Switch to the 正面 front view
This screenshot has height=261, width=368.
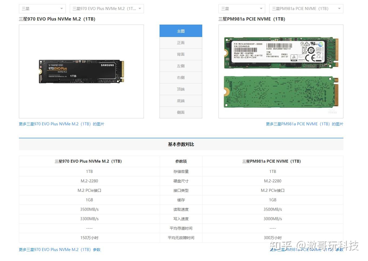181,42
